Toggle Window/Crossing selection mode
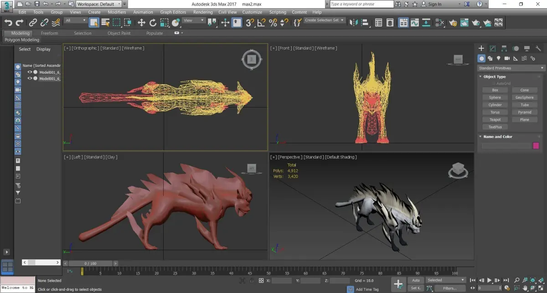 128,22
